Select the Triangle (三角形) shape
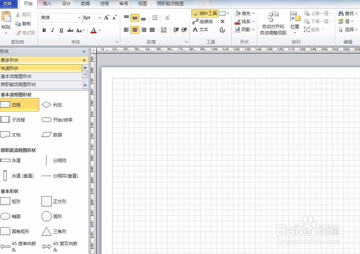The width and height of the screenshot is (360, 254). [54, 232]
